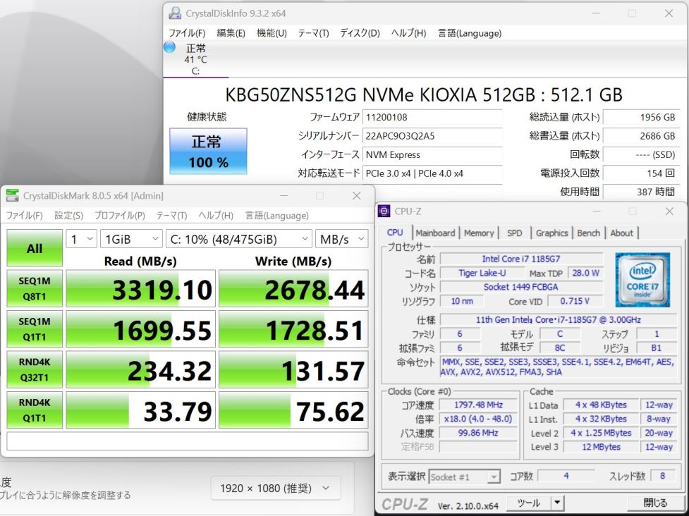
Task: Click the CPU-Z title bar icon
Action: coord(384,211)
